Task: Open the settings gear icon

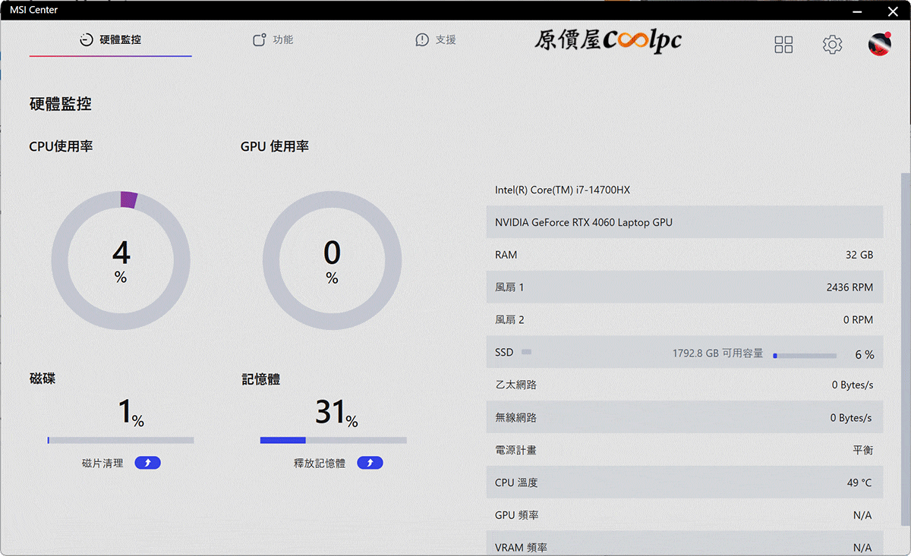Action: click(833, 45)
